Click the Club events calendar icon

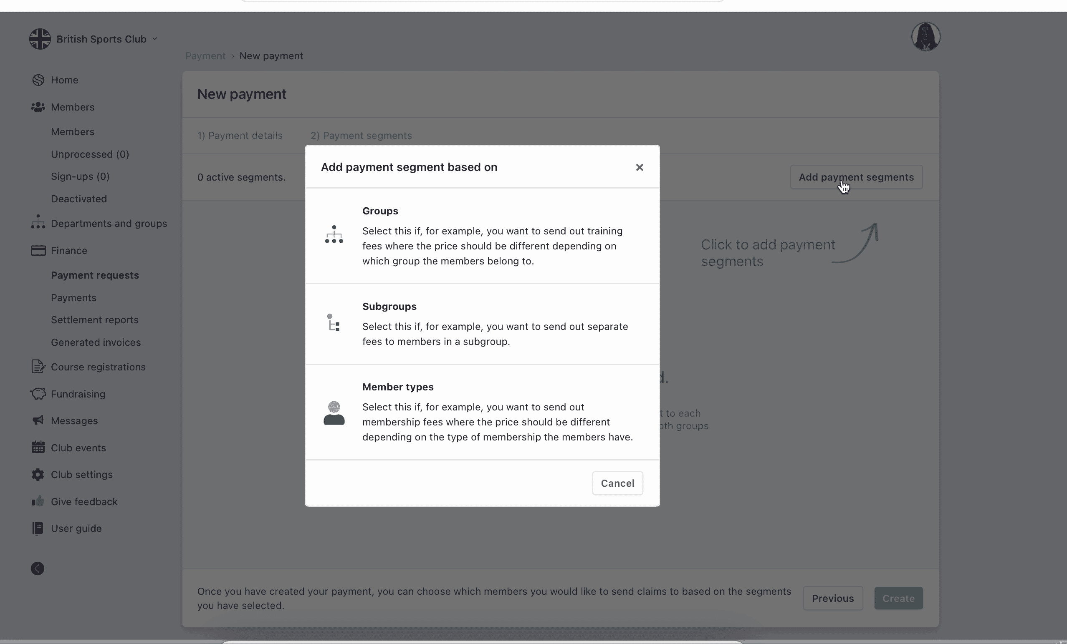[38, 448]
